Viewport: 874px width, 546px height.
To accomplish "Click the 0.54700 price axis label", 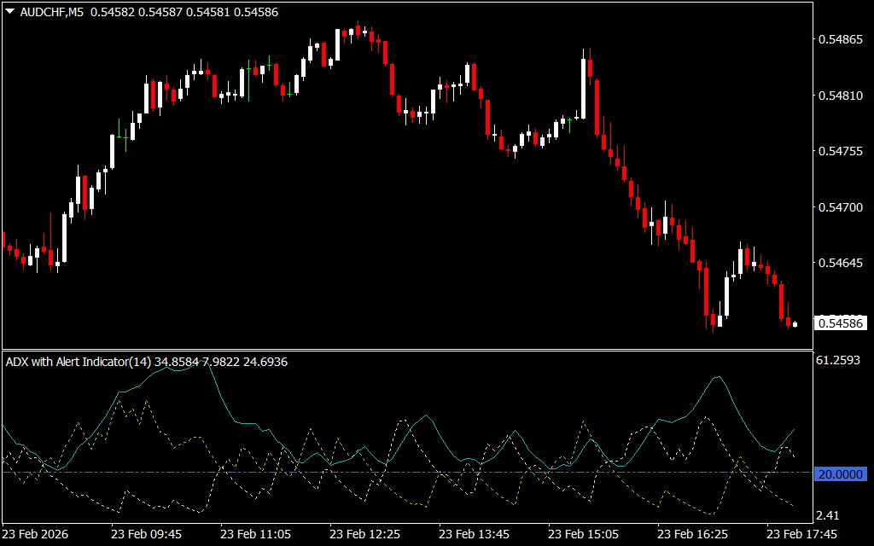I will point(840,207).
